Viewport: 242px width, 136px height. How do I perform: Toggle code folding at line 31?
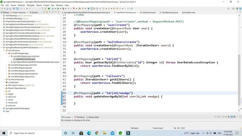(x=67, y=42)
